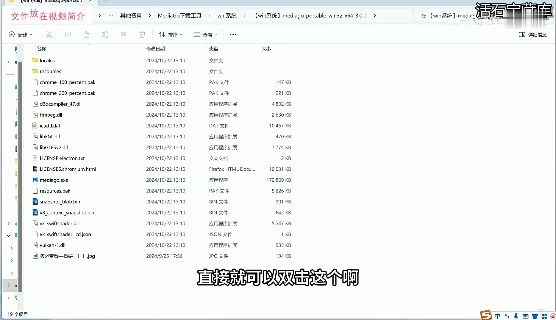
Task: Select d3dcompiler_47.dll file icon
Action: tap(35, 104)
